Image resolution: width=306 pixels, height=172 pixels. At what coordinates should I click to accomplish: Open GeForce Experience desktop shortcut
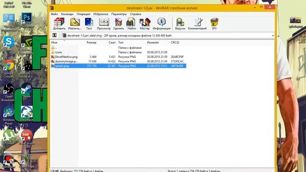click(27, 45)
